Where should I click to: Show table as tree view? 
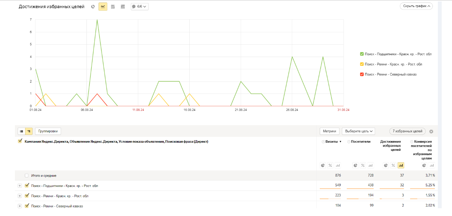(29, 131)
